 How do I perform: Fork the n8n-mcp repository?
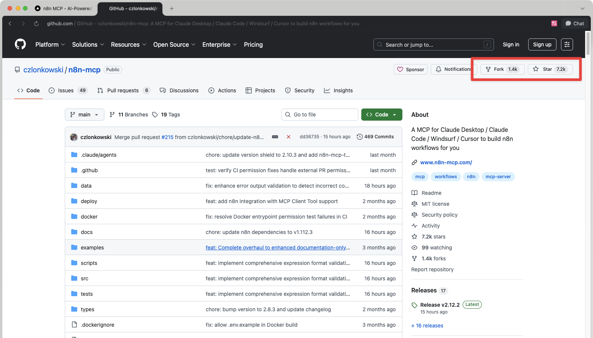coord(502,69)
